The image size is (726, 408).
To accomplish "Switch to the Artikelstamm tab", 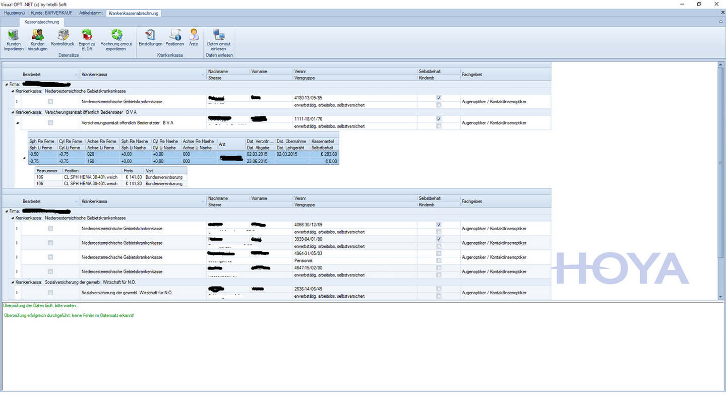I will point(91,13).
